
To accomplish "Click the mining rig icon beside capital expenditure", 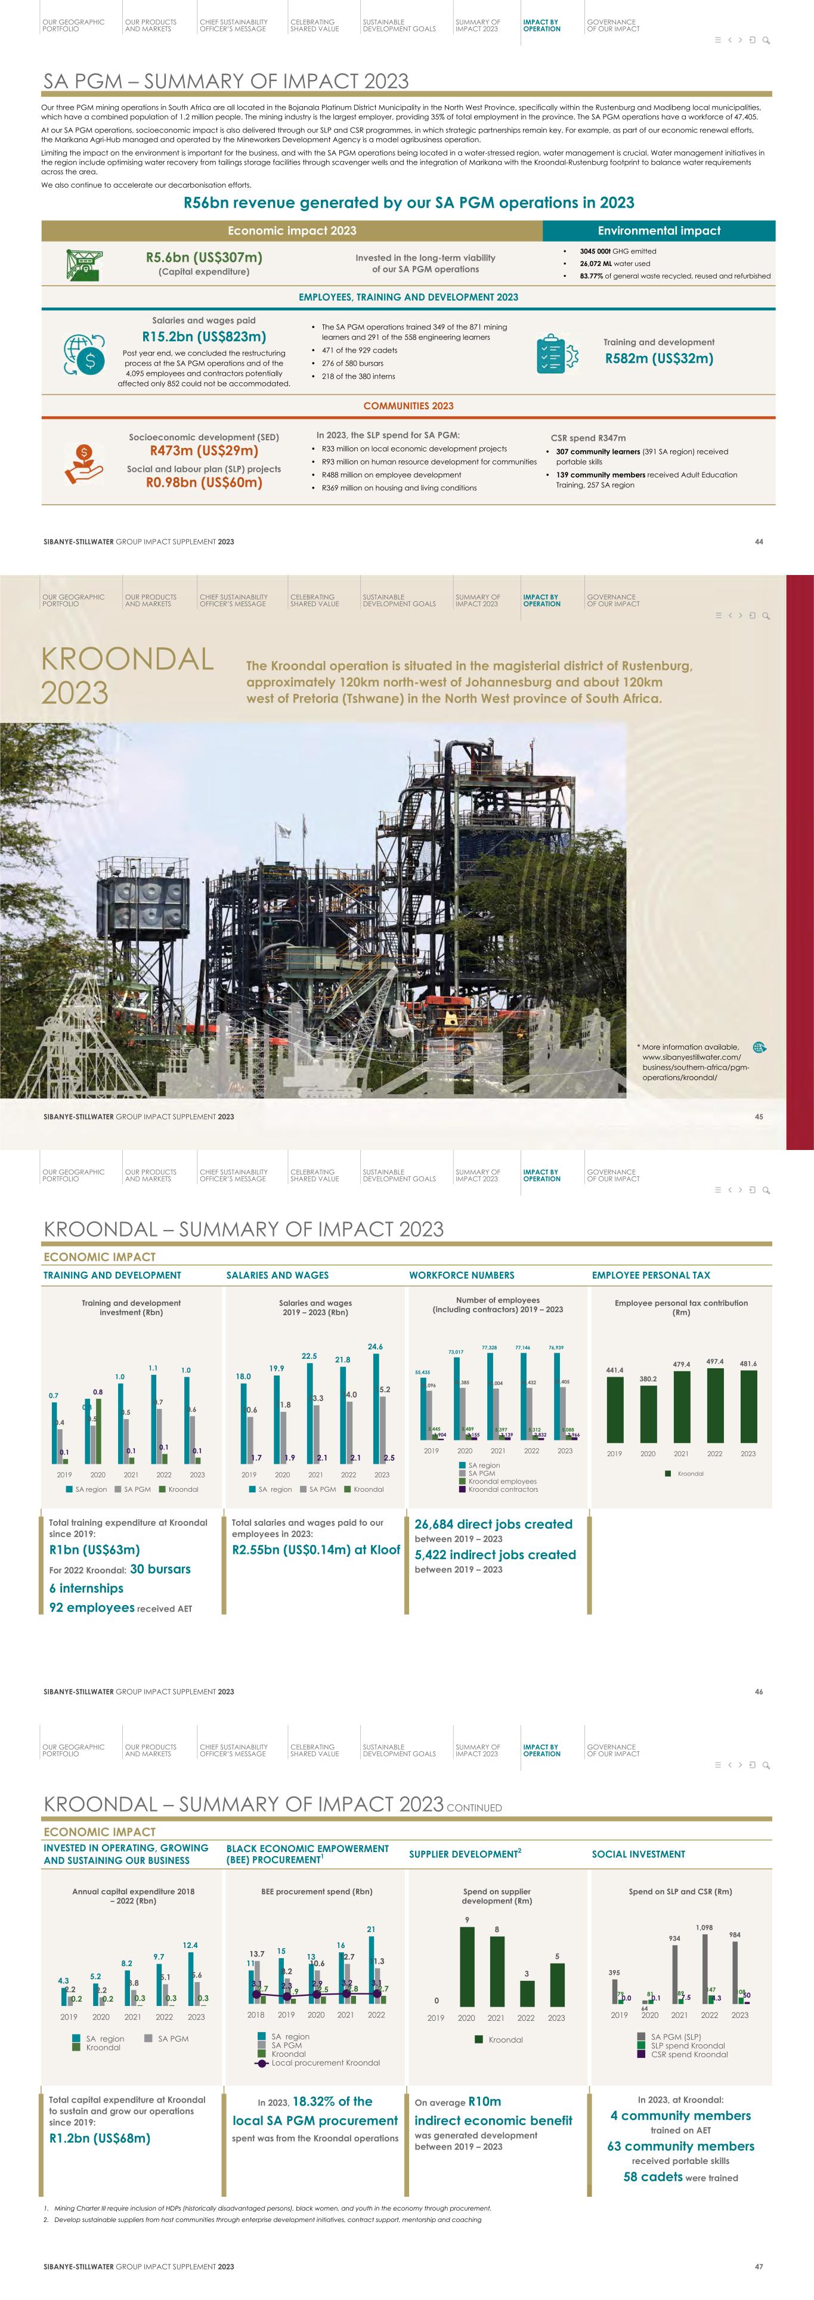I will pyautogui.click(x=84, y=264).
